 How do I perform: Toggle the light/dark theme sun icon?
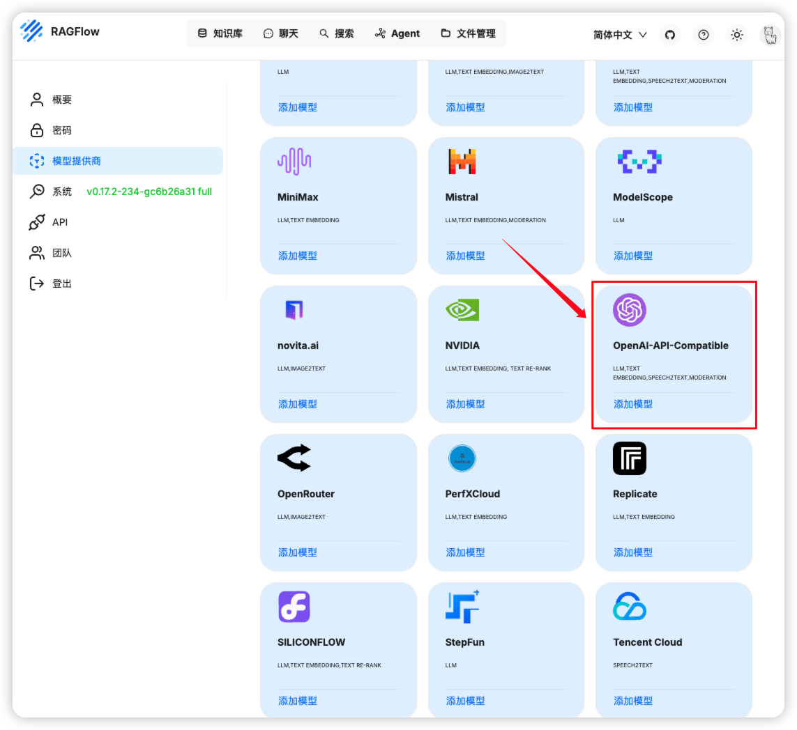click(x=736, y=35)
